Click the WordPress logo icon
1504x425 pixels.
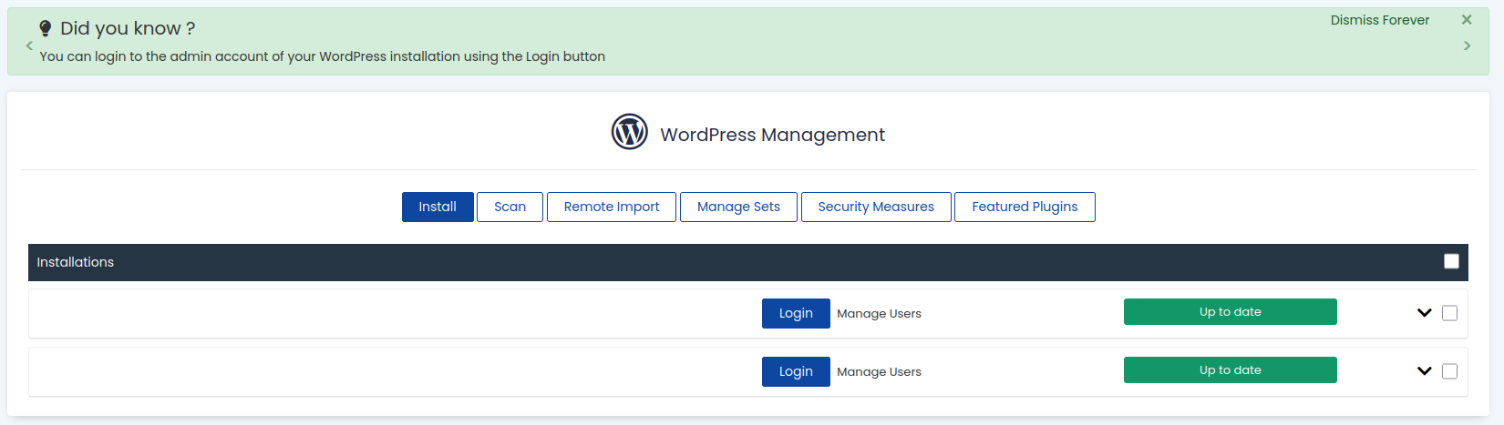tap(629, 132)
